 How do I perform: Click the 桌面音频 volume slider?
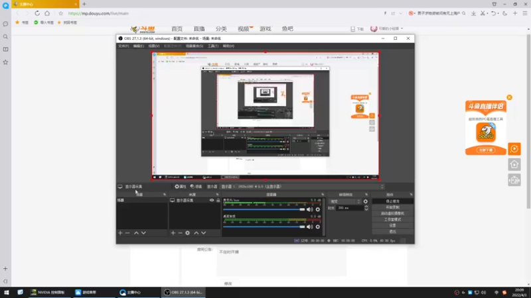264,226
